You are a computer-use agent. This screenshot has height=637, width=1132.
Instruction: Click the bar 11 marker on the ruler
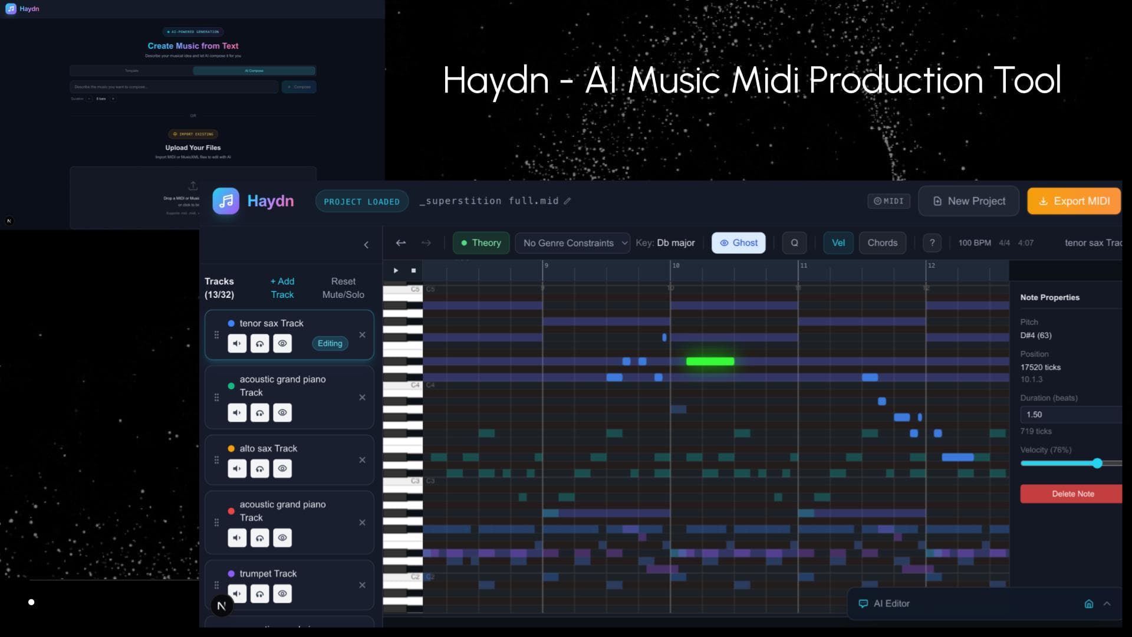pos(804,265)
